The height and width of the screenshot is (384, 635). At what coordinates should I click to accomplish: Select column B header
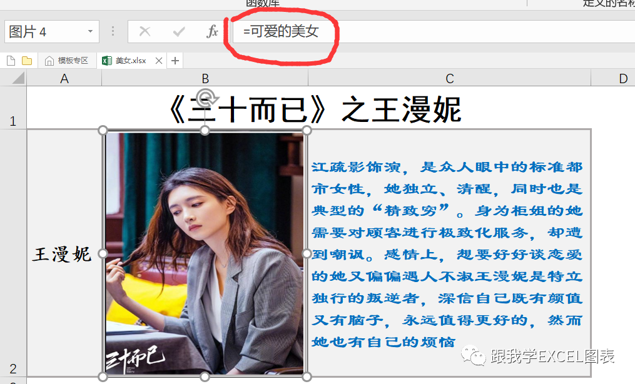tap(205, 78)
